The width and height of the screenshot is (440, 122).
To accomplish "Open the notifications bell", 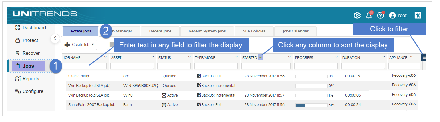I will pyautogui.click(x=369, y=15).
